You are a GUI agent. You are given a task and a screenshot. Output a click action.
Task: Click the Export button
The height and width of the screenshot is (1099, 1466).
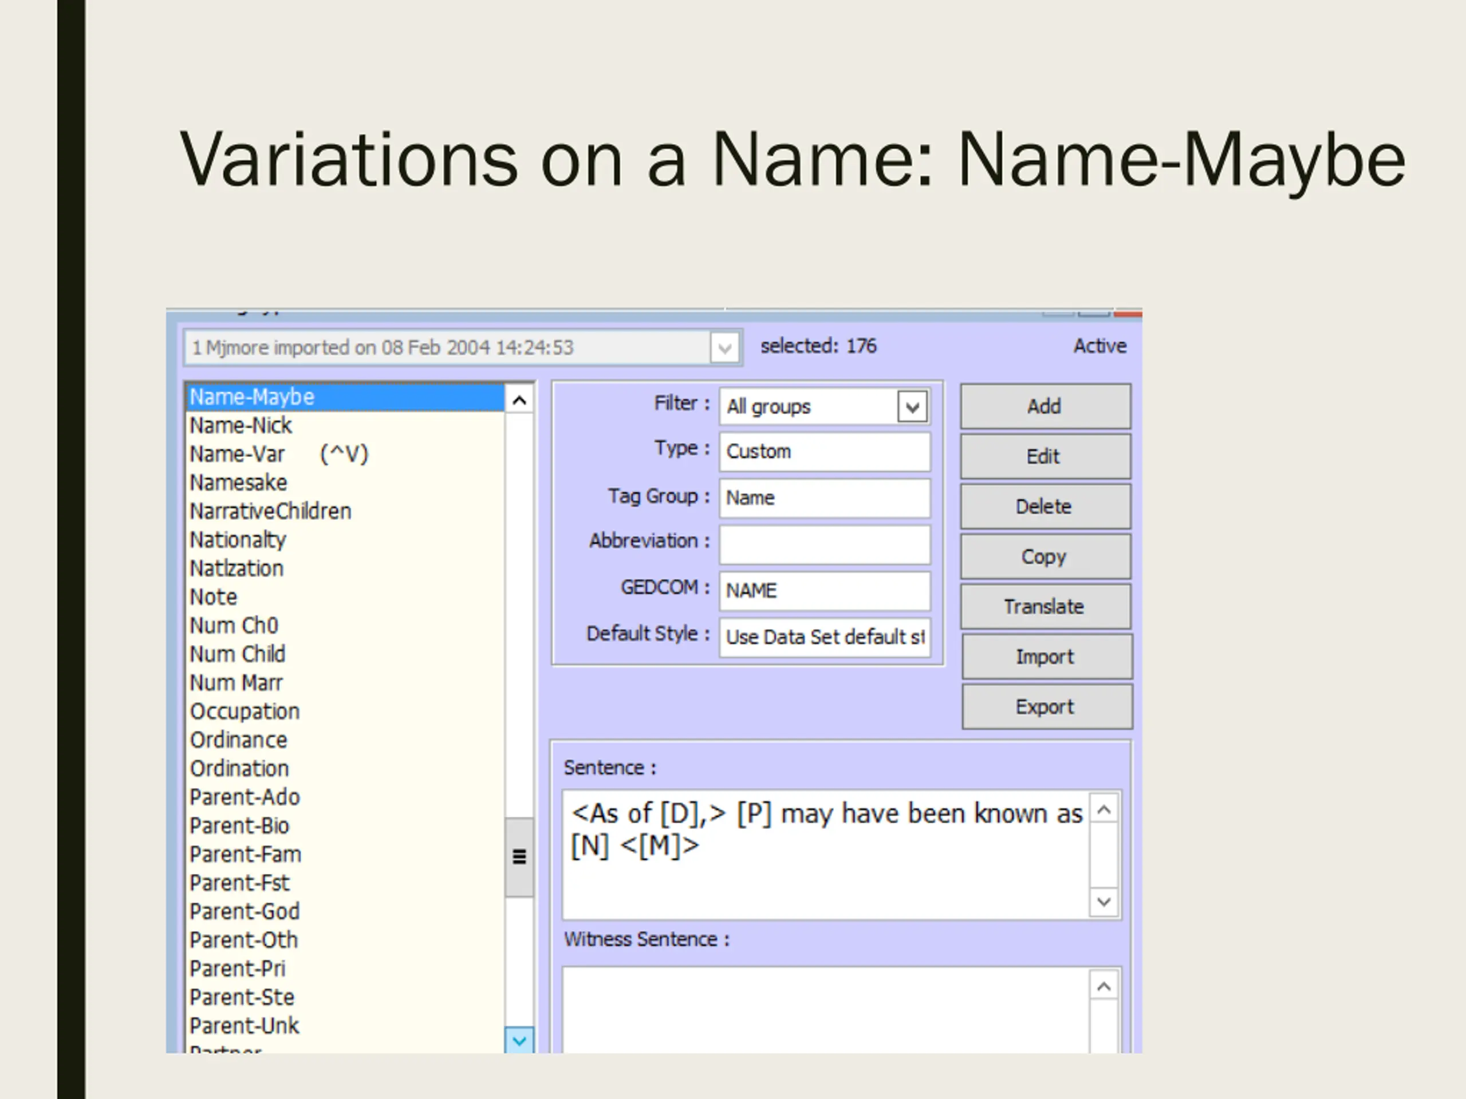[x=1046, y=707]
